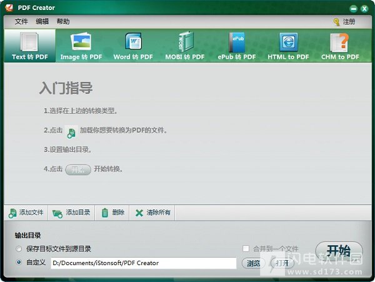Click the 浏览 browse button
375x282 pixels.
point(253,263)
